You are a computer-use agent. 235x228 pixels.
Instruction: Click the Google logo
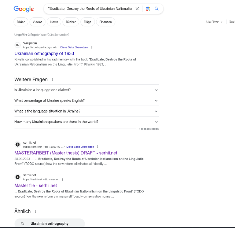pos(23,9)
